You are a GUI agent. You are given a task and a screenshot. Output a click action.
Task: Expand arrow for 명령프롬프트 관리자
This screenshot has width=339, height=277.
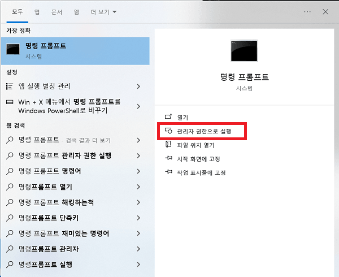click(x=138, y=249)
